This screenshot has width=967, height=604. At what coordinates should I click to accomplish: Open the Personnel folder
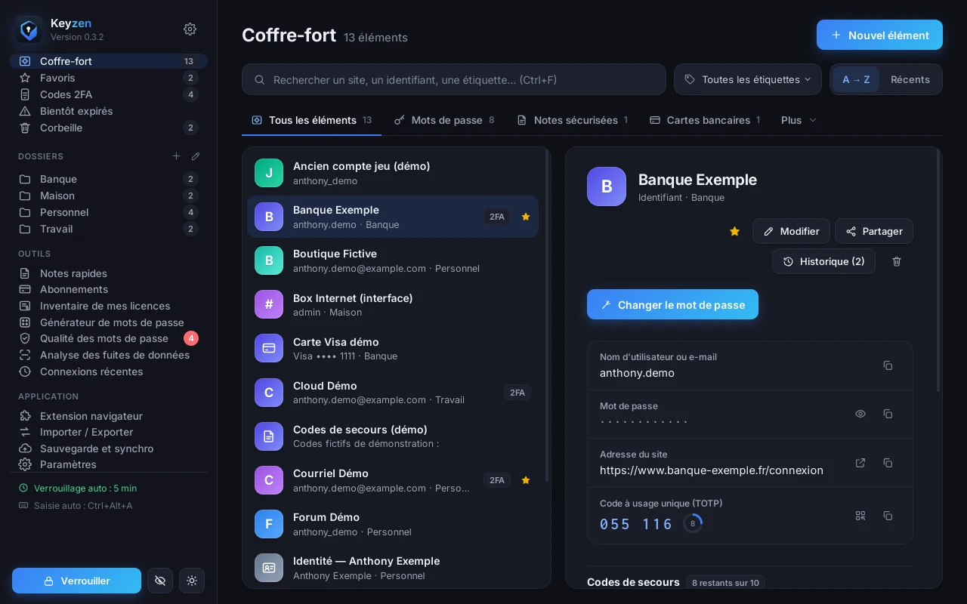point(108,212)
